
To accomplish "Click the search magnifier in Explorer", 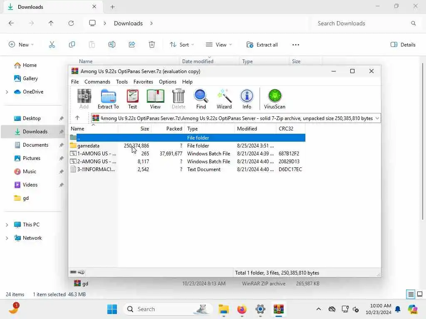I will pyautogui.click(x=413, y=23).
